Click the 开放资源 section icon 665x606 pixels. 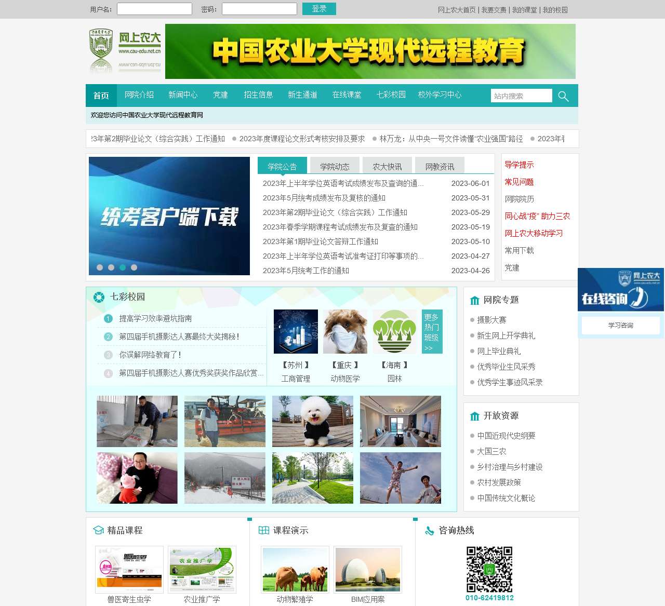[x=474, y=416]
